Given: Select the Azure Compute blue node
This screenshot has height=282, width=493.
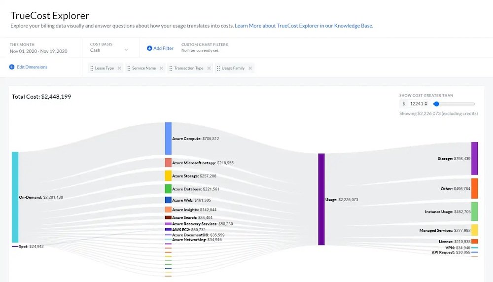Looking at the screenshot, I should (168, 139).
